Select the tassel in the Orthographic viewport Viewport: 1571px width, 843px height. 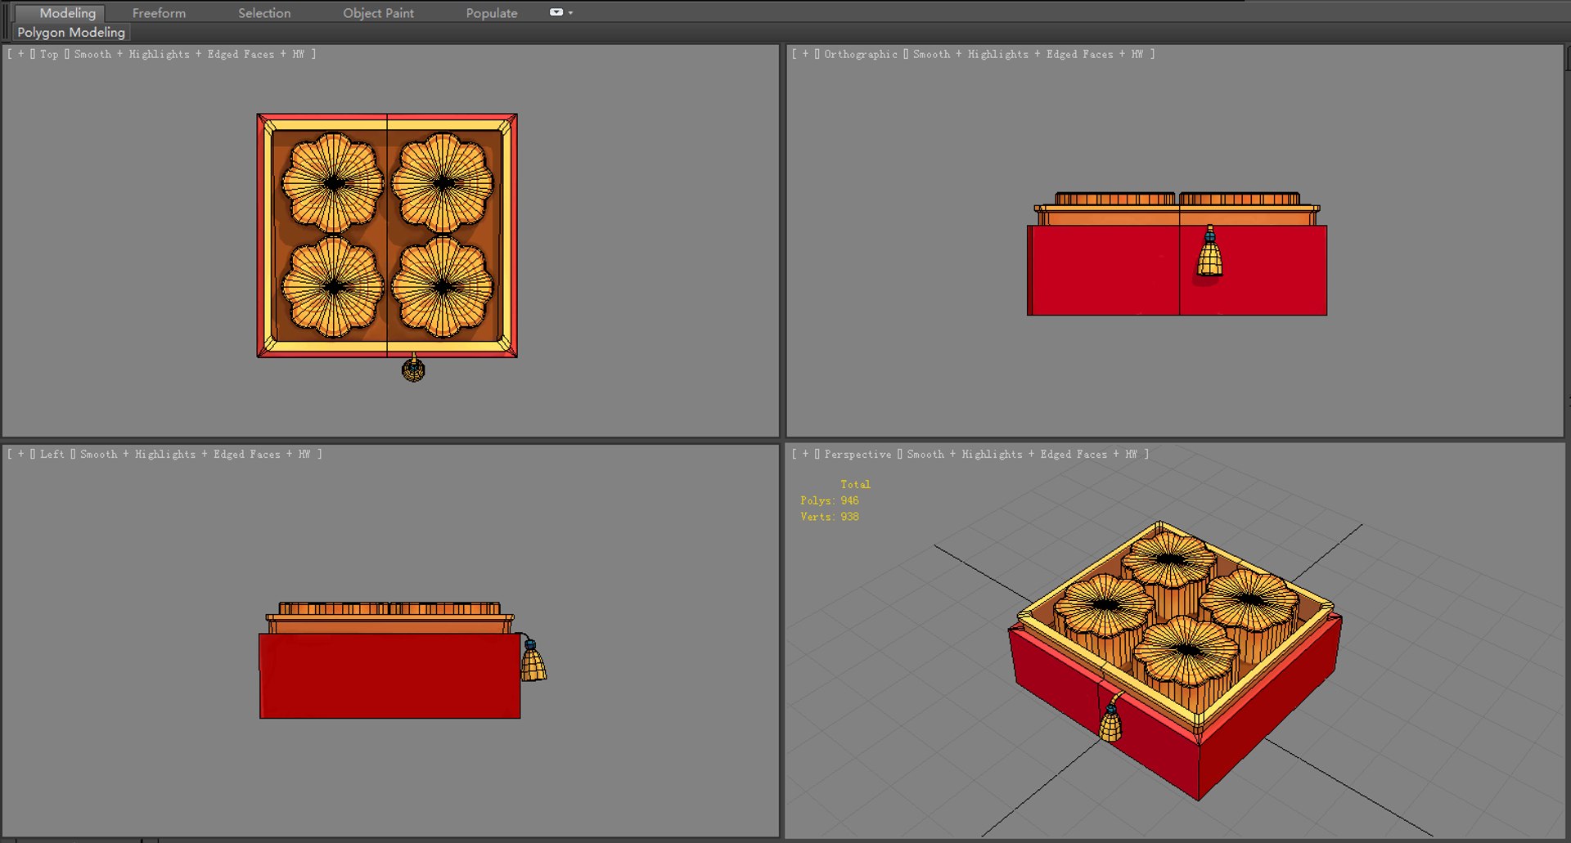click(1209, 254)
